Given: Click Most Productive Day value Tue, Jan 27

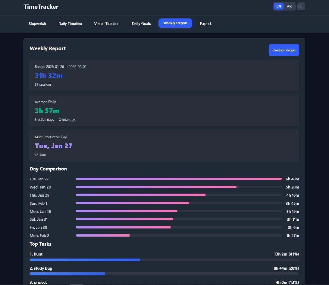Looking at the screenshot, I should tap(54, 146).
